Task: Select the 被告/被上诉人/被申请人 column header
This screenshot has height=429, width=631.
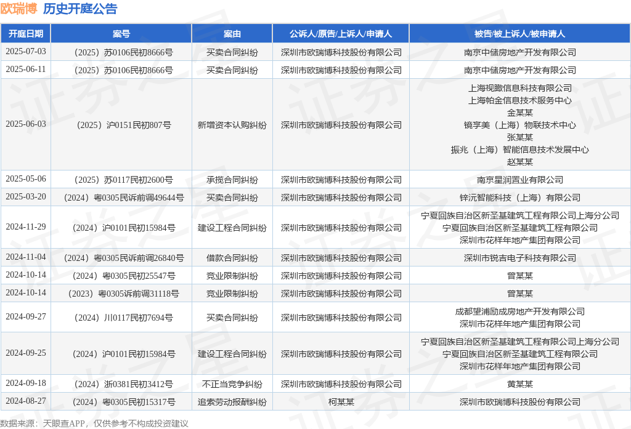Action: point(520,34)
